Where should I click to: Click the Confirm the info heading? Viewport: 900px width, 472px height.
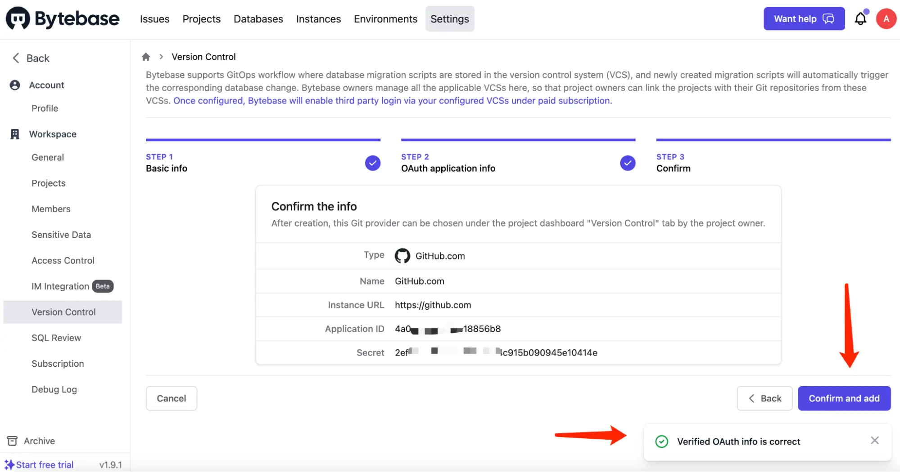coord(314,206)
